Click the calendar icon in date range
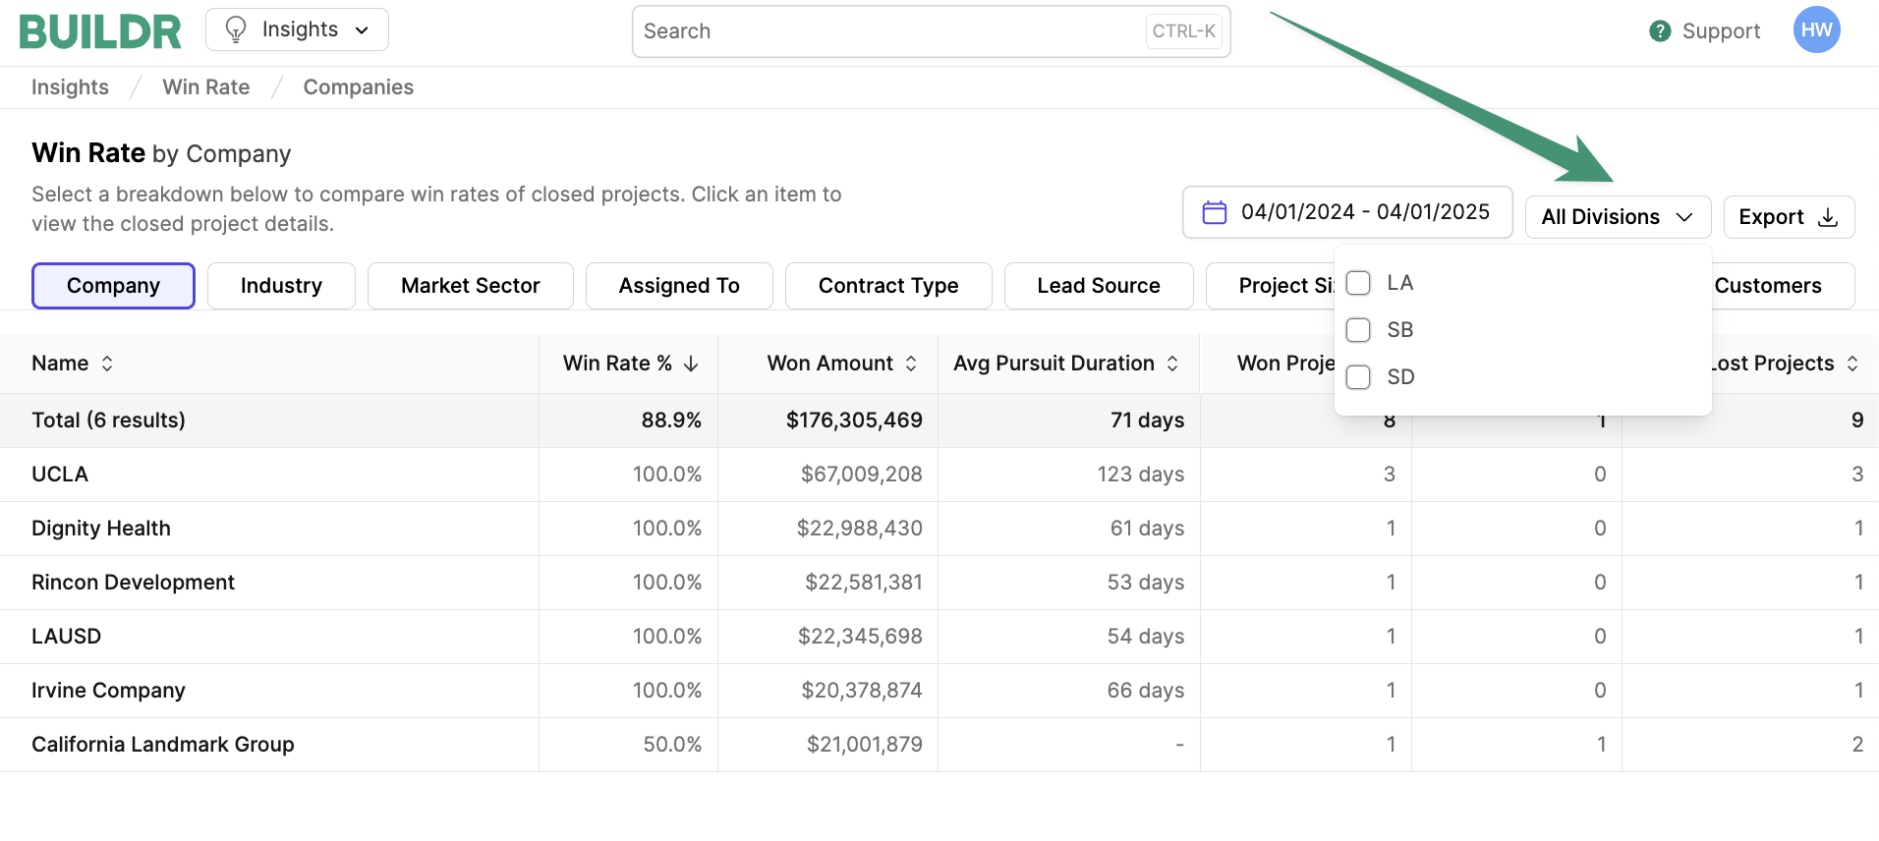Screen dimensions: 1879x841 click(1215, 212)
